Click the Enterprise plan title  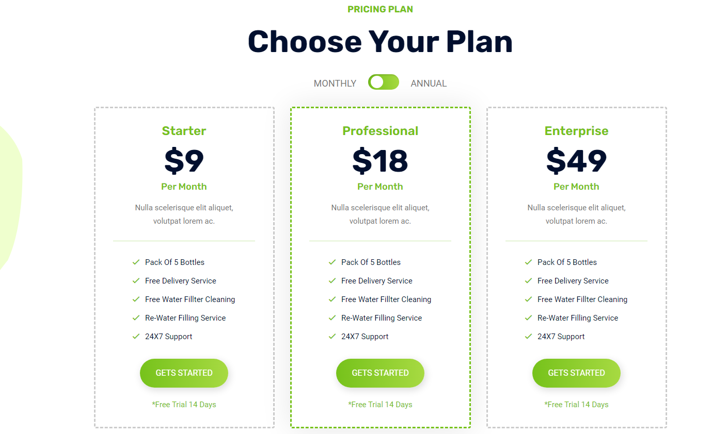576,131
